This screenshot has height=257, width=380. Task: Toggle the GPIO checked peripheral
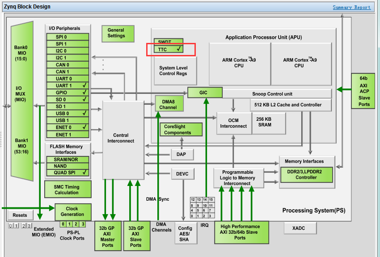[68, 93]
